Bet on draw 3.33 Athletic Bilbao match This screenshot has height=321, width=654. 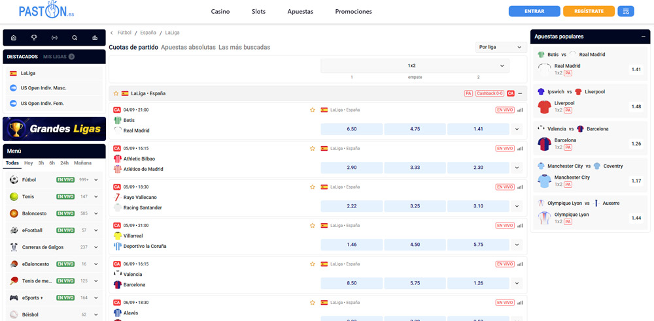coord(415,168)
